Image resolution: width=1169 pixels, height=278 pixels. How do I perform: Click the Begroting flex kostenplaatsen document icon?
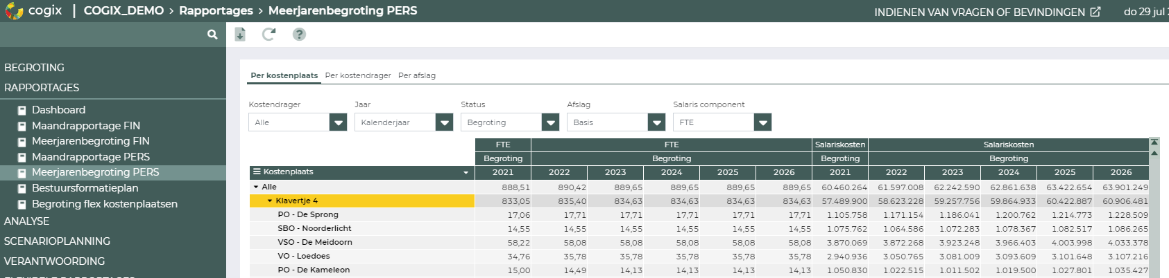click(22, 204)
